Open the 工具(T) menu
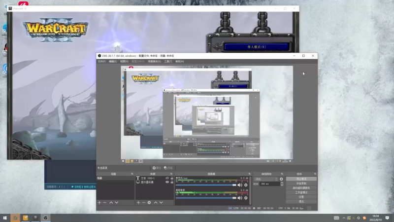The image size is (394, 222). 168,61
